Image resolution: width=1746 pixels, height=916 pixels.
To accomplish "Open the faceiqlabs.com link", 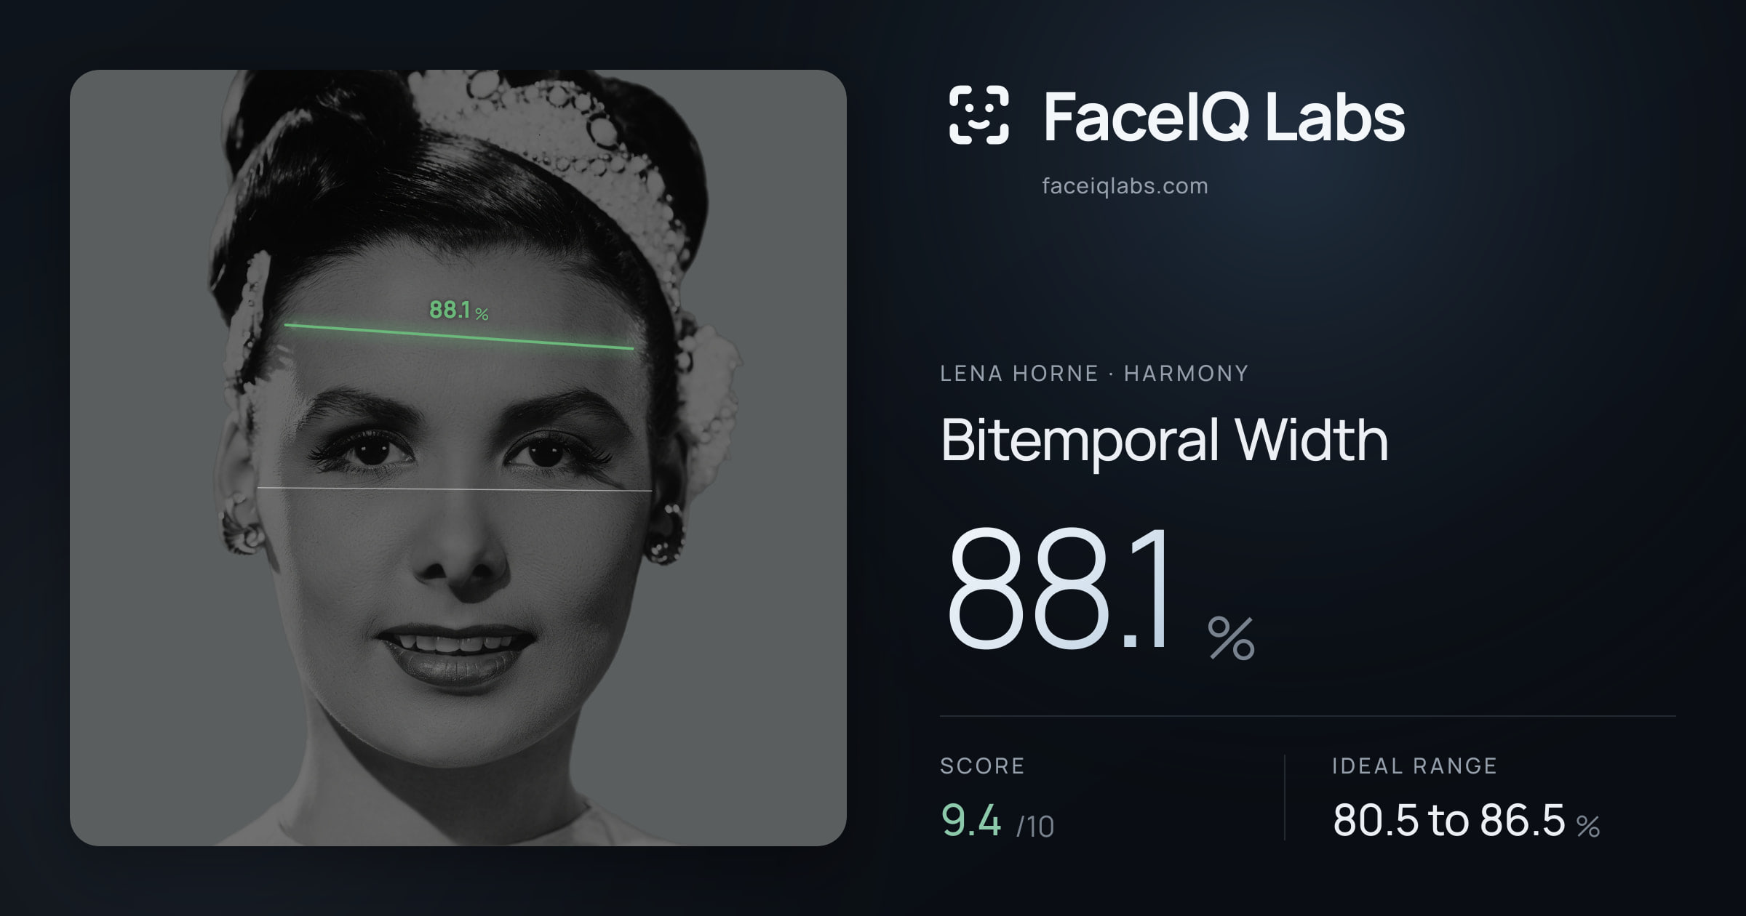I will pyautogui.click(x=1125, y=186).
